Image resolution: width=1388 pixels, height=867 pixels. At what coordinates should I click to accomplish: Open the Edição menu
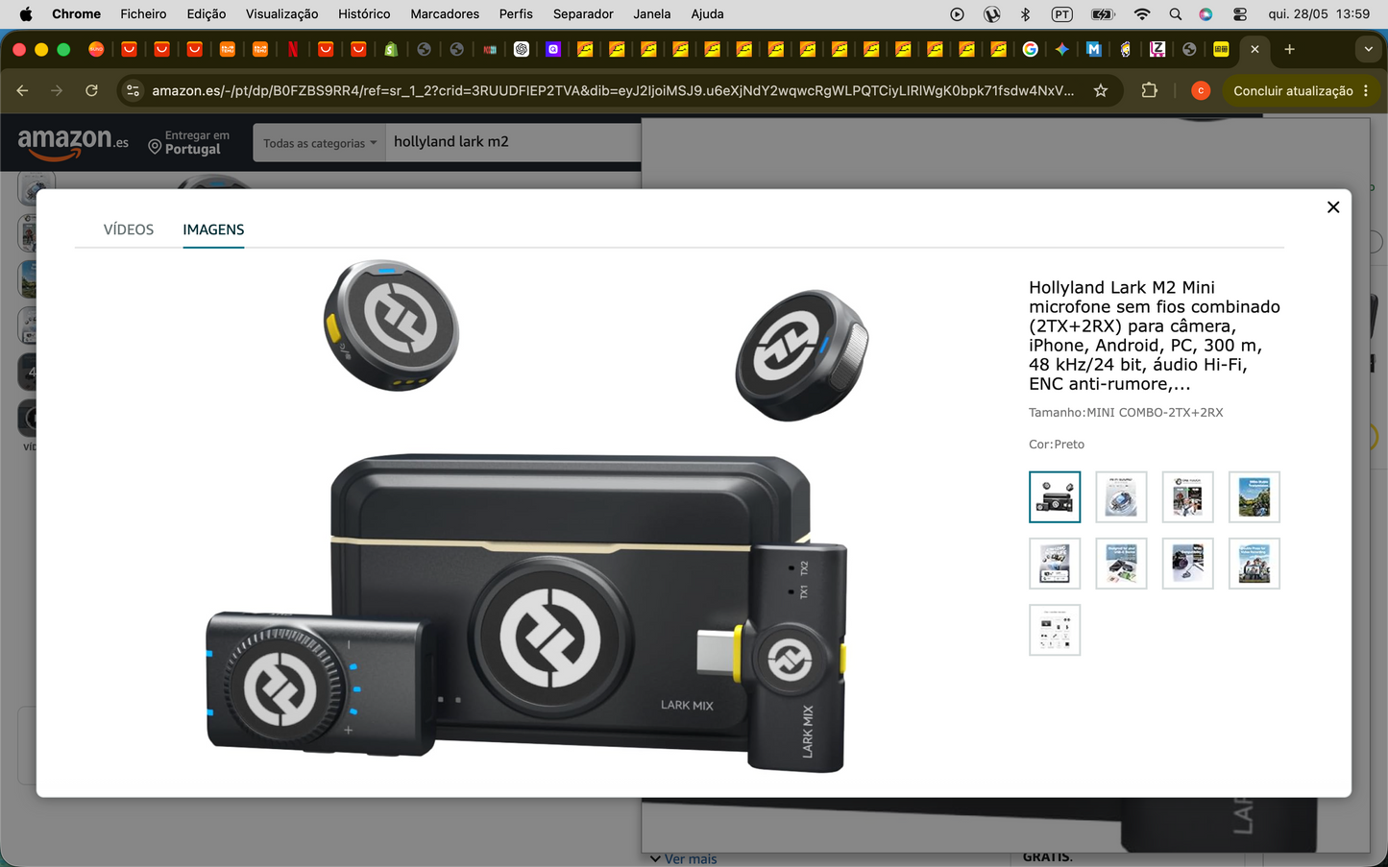[207, 13]
